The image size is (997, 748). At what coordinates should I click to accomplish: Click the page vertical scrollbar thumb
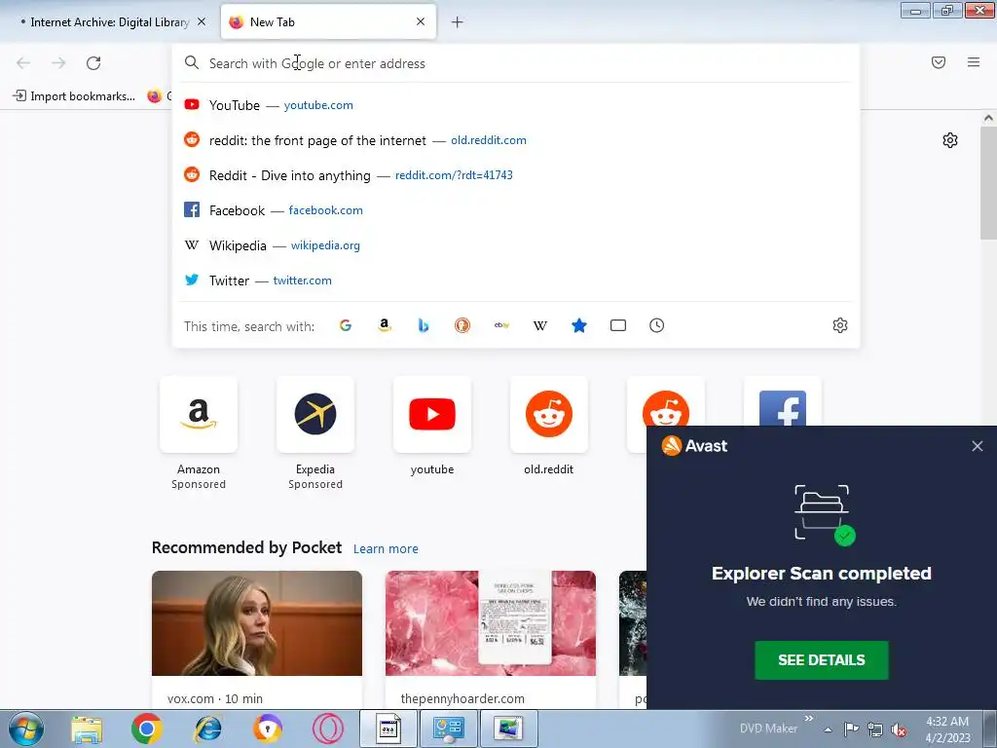point(988,182)
